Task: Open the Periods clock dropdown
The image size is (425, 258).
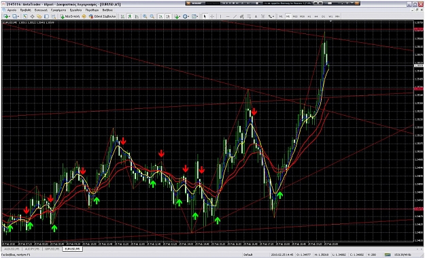Action: point(186,16)
